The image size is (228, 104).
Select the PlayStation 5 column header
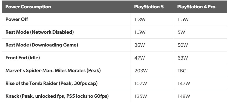149,7
